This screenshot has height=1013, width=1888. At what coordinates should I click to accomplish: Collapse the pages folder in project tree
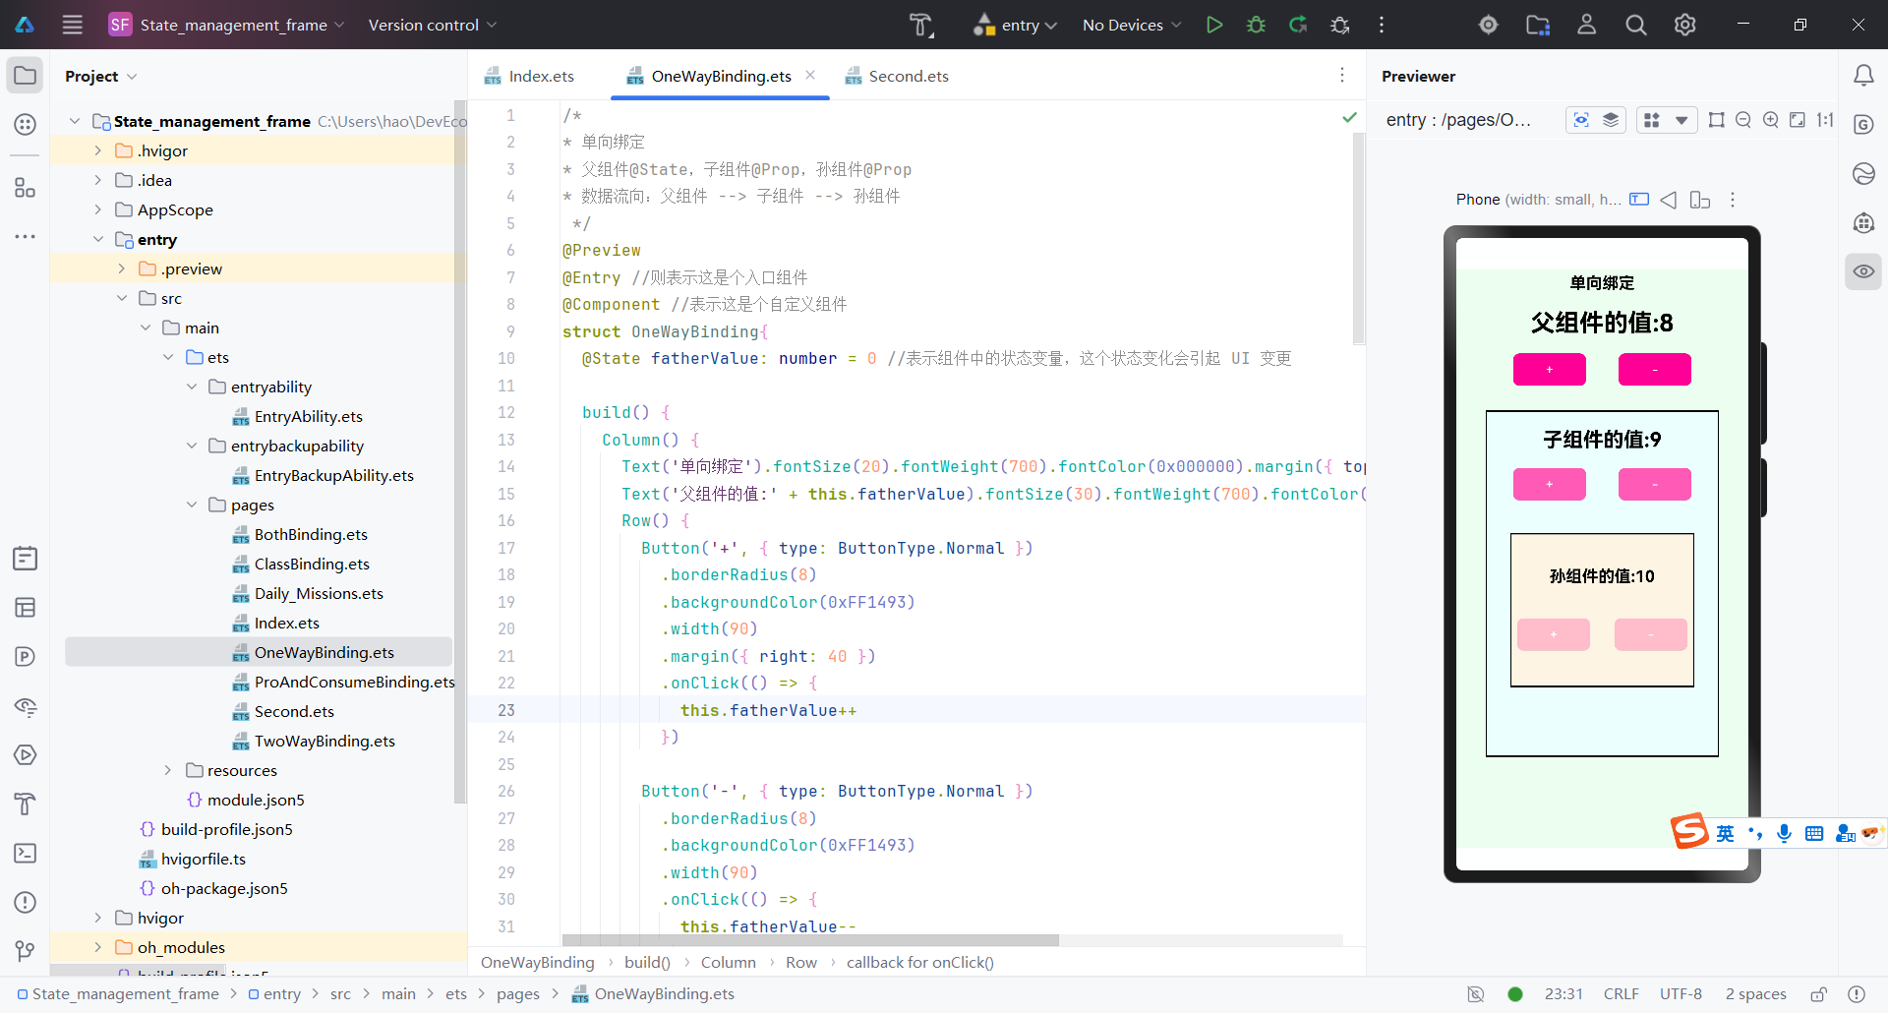[192, 505]
